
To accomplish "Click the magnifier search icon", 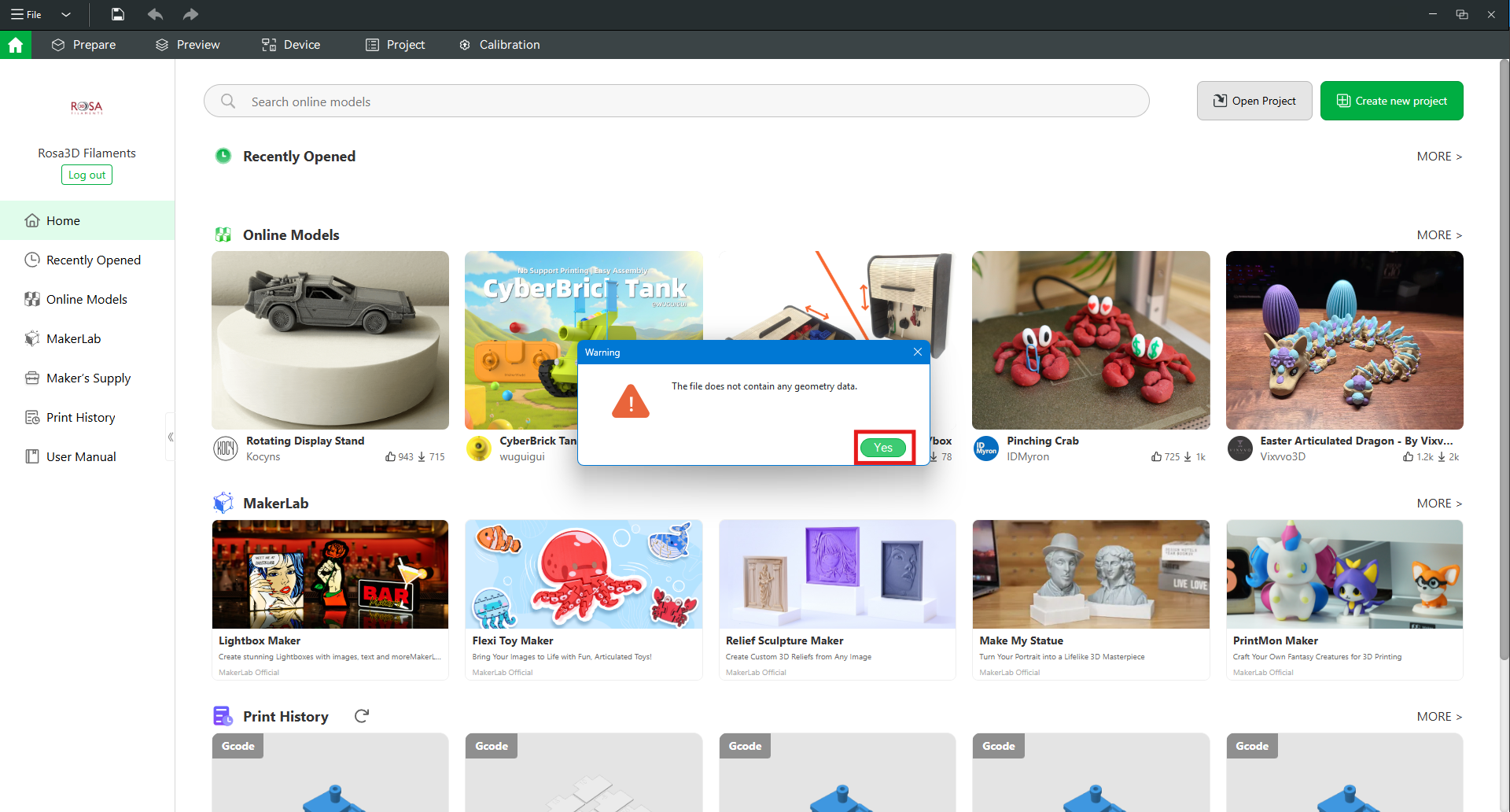I will coord(228,101).
